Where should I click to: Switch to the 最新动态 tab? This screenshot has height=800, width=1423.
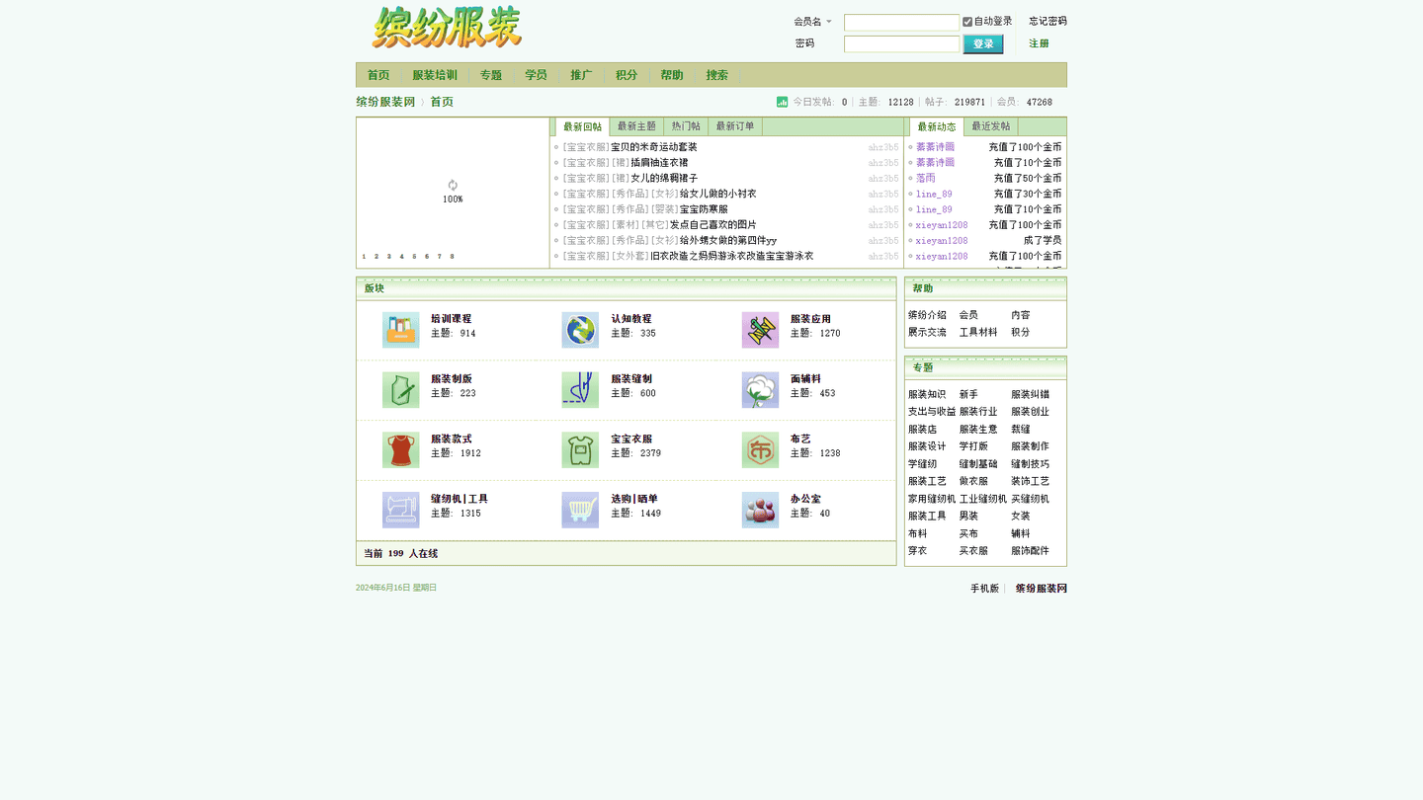click(x=937, y=126)
